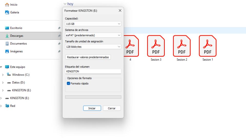Image resolution: width=246 pixels, height=138 pixels.
Task: Expand the Datos (D:) tree node
Action: click(3, 83)
